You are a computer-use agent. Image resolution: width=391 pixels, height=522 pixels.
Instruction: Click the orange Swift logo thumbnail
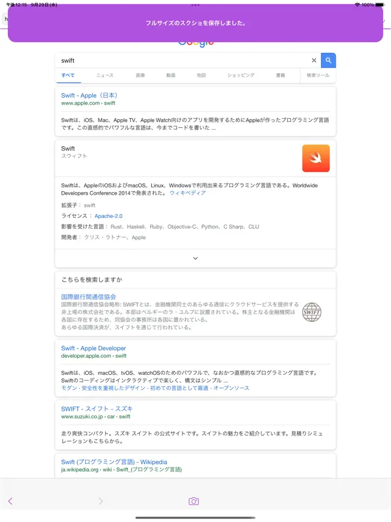click(x=316, y=158)
